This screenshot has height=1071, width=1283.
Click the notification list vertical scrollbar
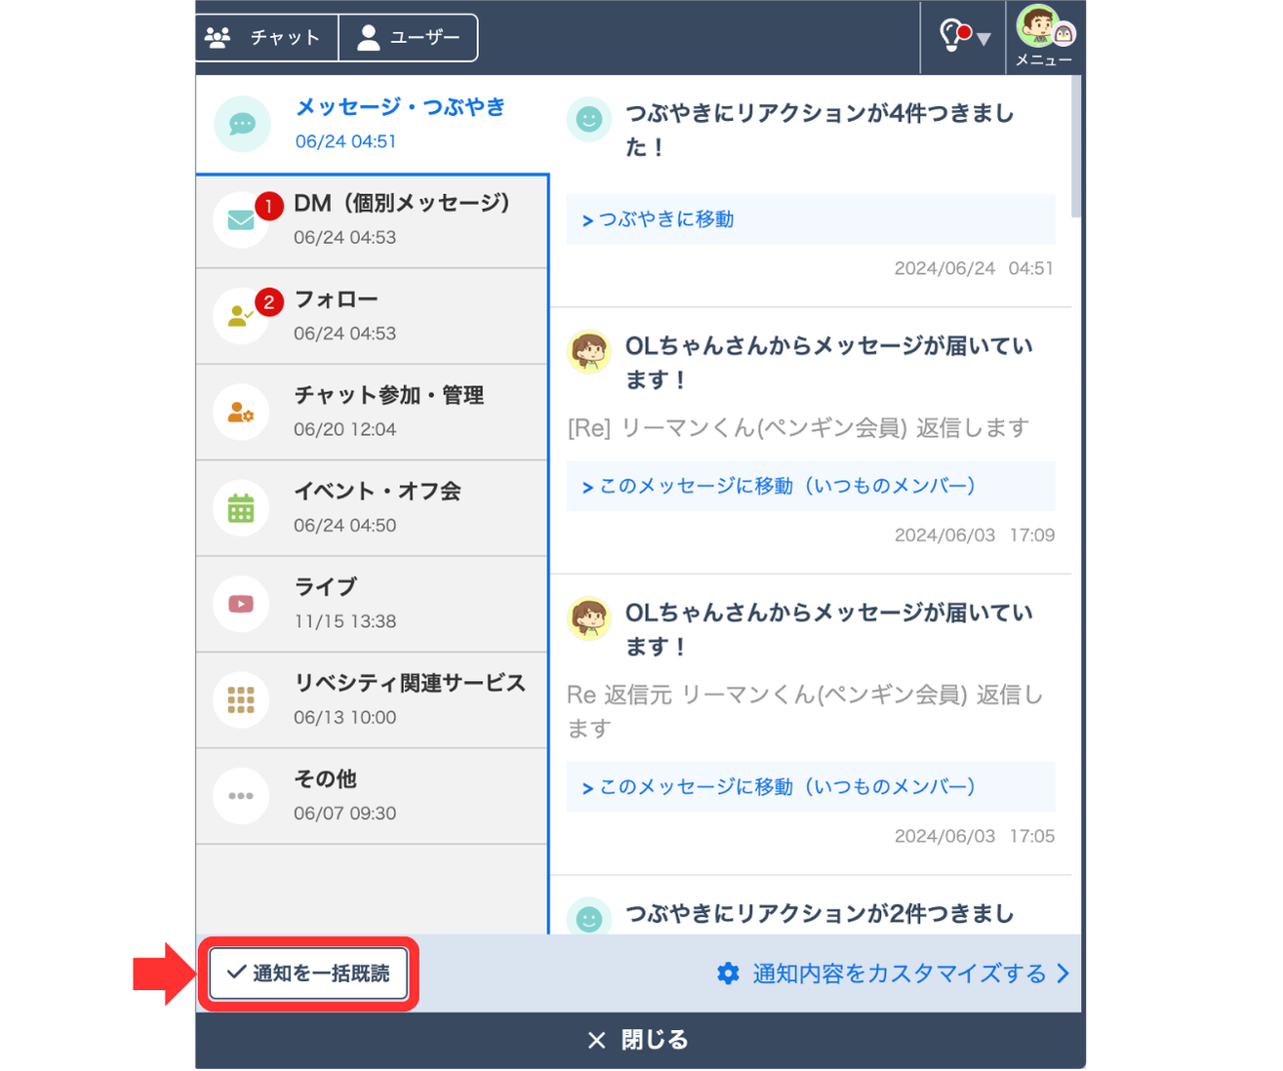tap(1076, 146)
